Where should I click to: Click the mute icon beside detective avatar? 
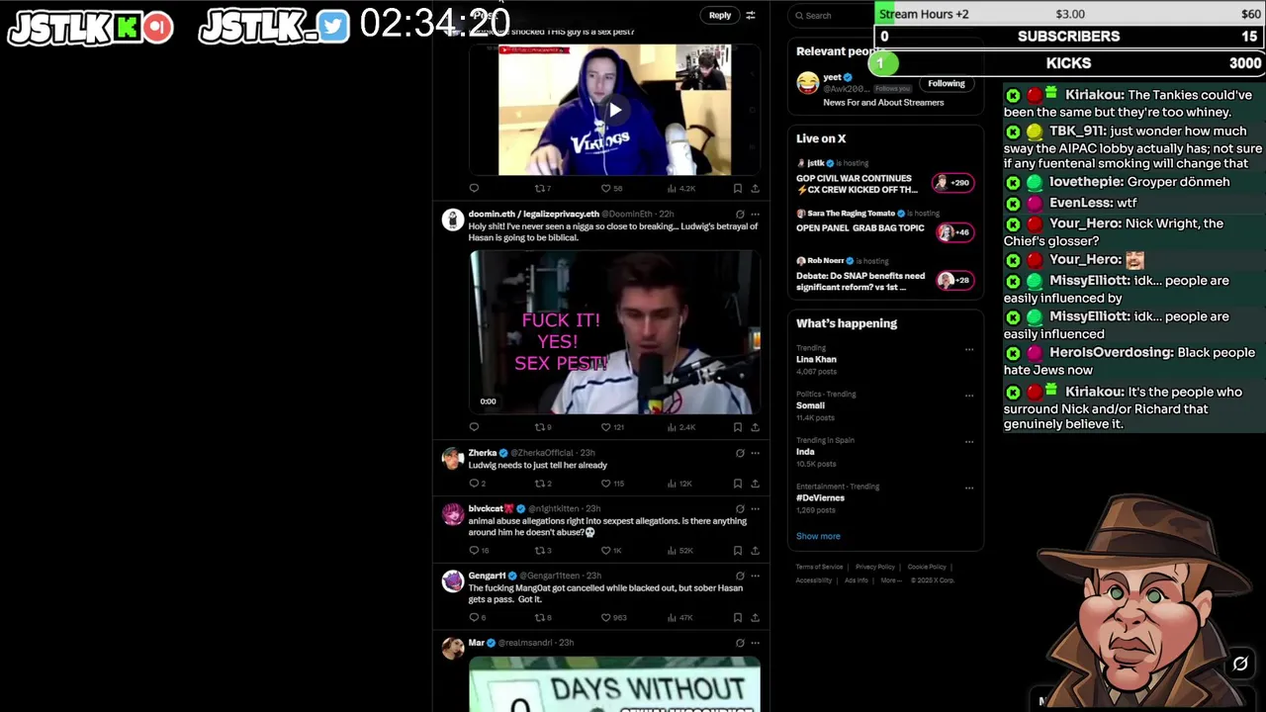coord(1240,664)
